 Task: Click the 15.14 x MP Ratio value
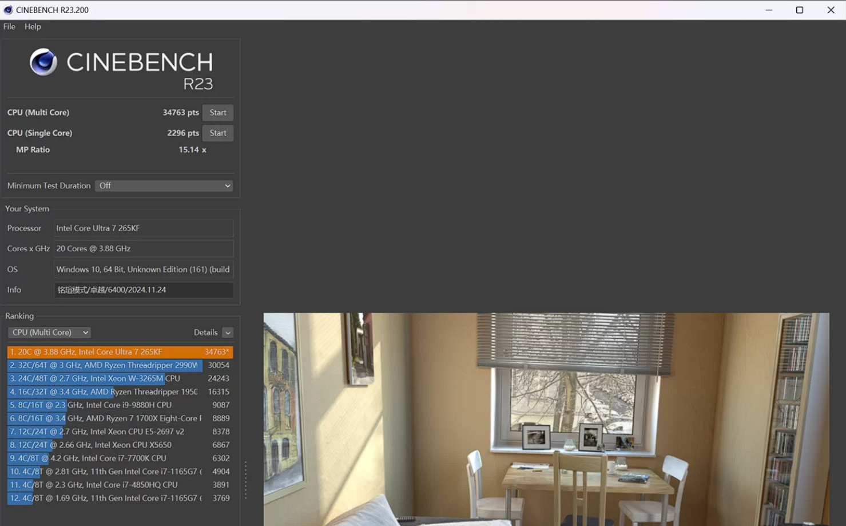coord(192,149)
